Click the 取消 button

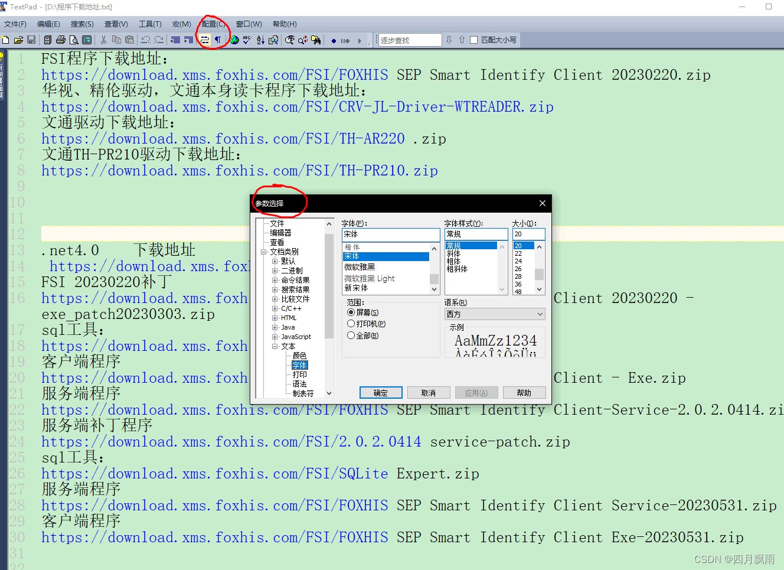coord(429,393)
